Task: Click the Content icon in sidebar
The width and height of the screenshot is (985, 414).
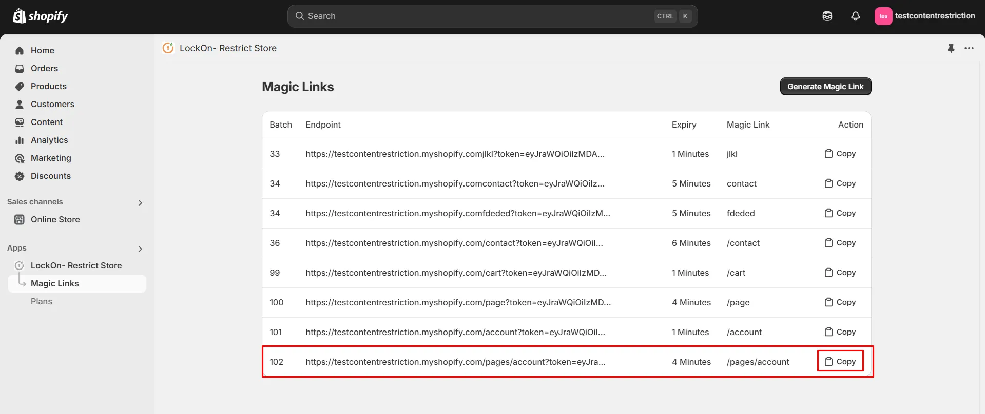Action: pyautogui.click(x=20, y=122)
